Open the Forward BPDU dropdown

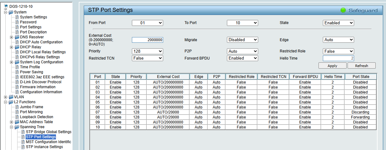point(242,58)
